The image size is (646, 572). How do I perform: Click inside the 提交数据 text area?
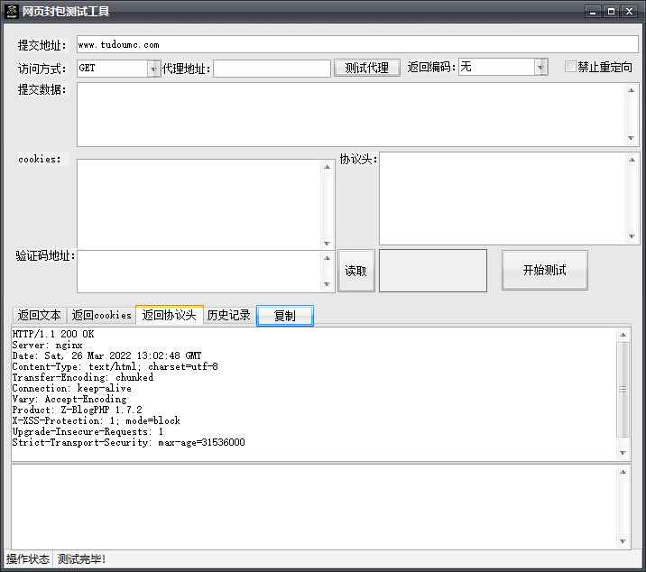(x=350, y=114)
